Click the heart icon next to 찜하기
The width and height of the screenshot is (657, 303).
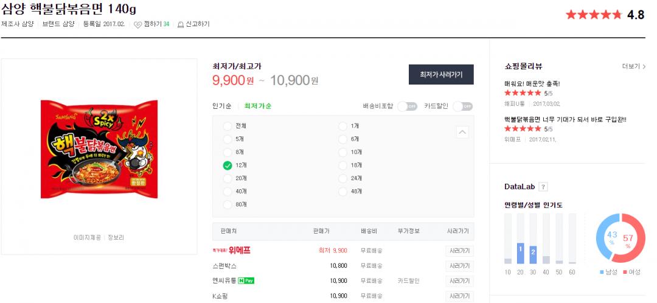pyautogui.click(x=138, y=24)
